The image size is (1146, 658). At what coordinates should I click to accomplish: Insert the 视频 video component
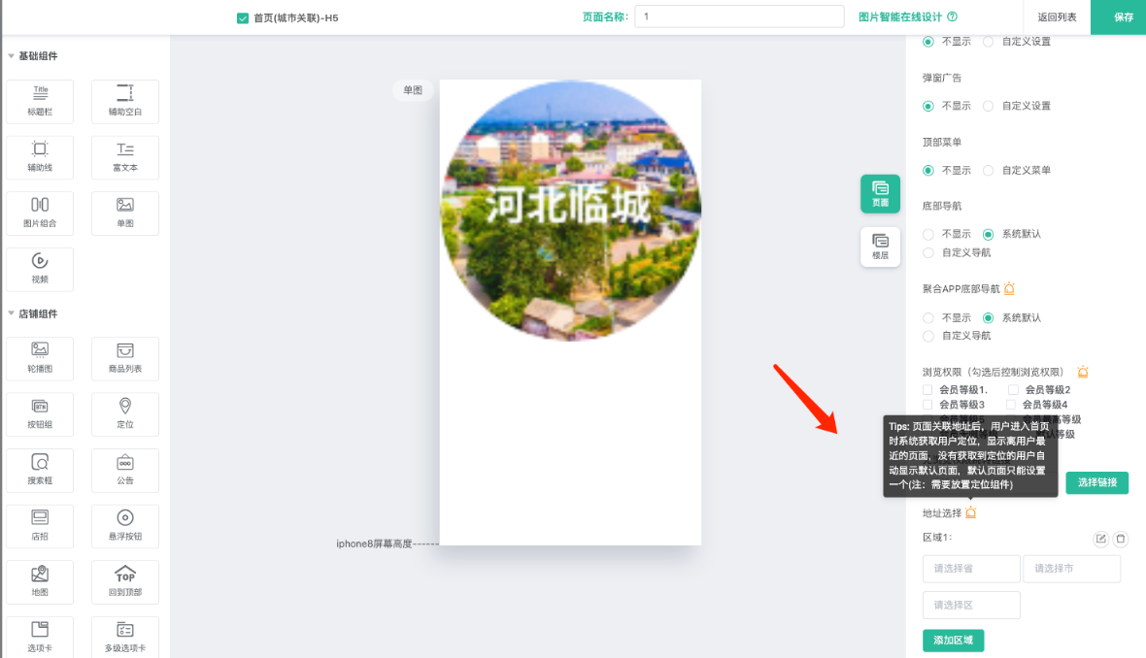coord(40,268)
